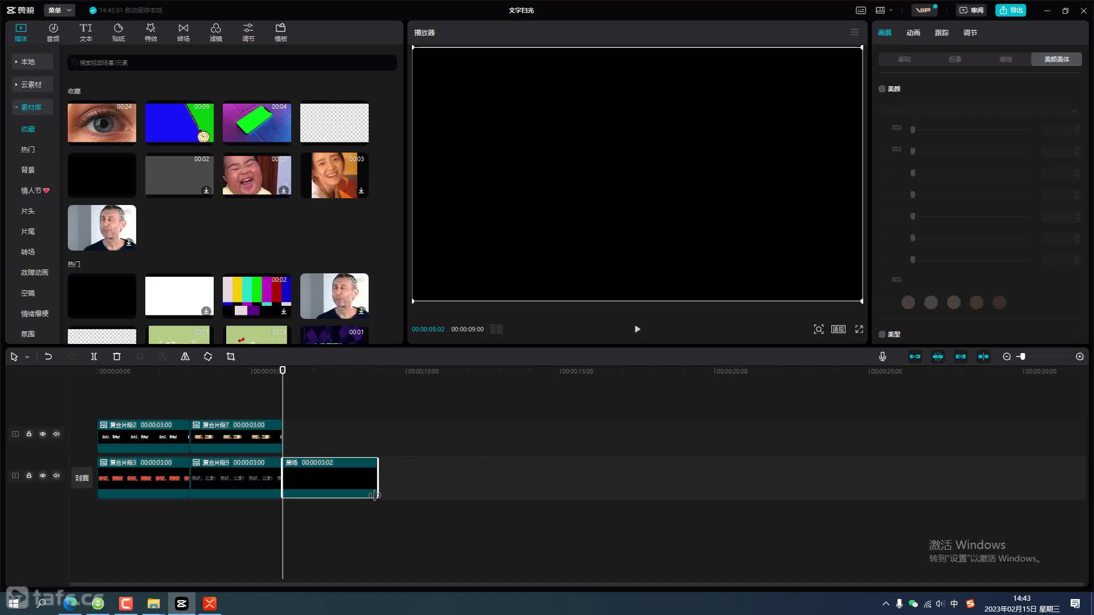Select the 复合片段7 clip on timeline
This screenshot has height=615, width=1094.
point(236,436)
